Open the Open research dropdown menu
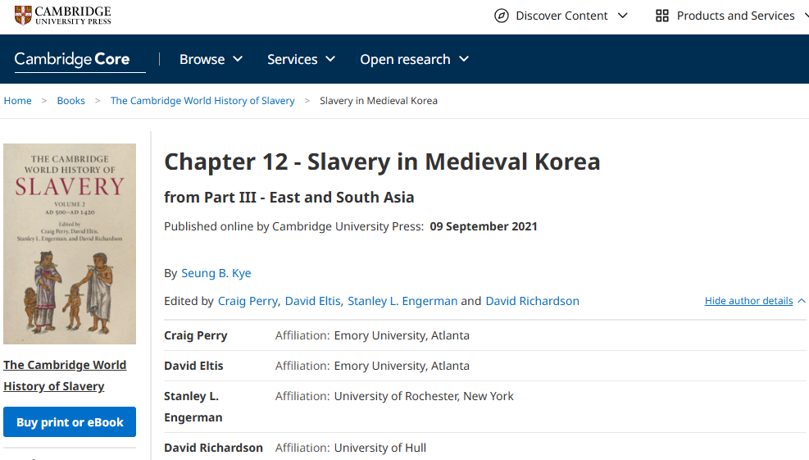Viewport: 809px width, 460px height. click(x=414, y=59)
